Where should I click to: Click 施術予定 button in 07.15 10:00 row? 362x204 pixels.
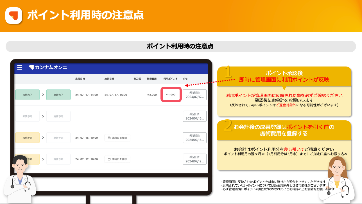(x=58, y=138)
